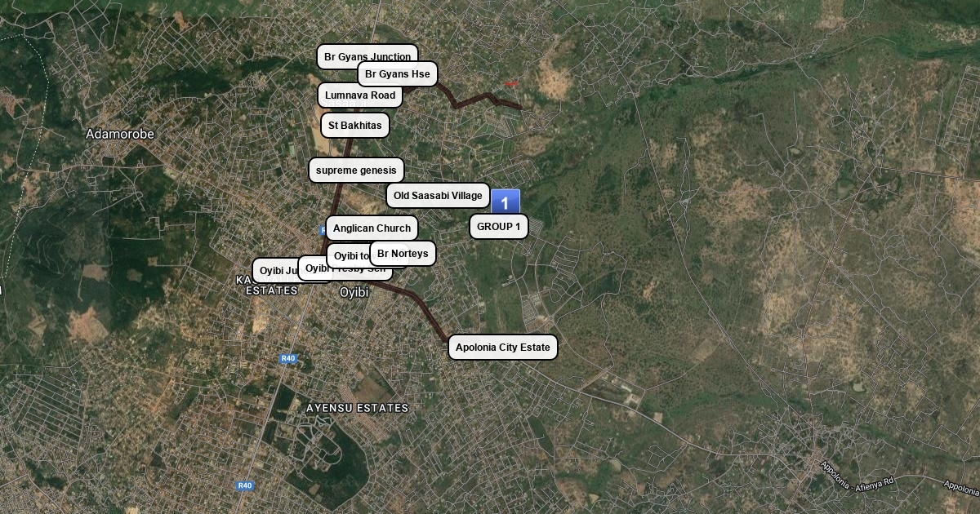
Task: Select the Anglican Church label
Action: [372, 228]
